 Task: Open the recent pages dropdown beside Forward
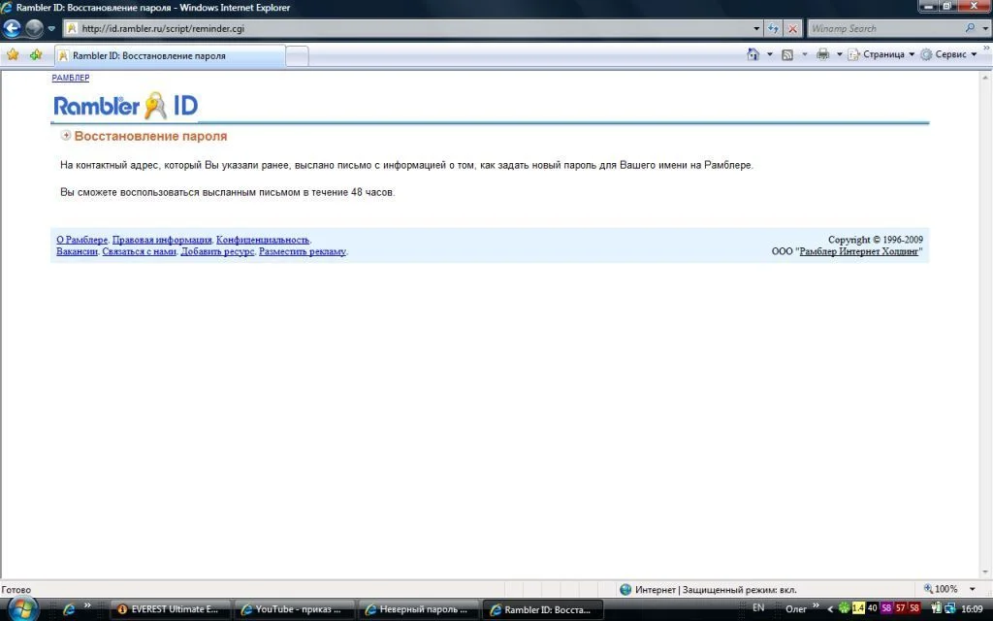(x=51, y=28)
